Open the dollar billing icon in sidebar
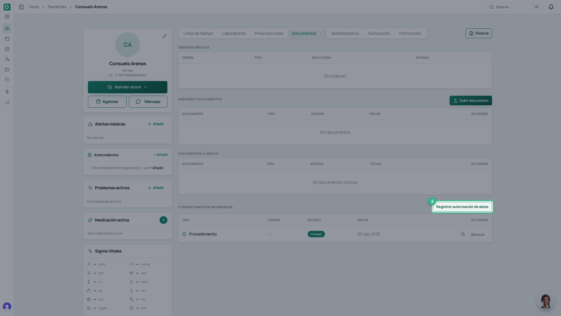The image size is (561, 316). pos(7,92)
